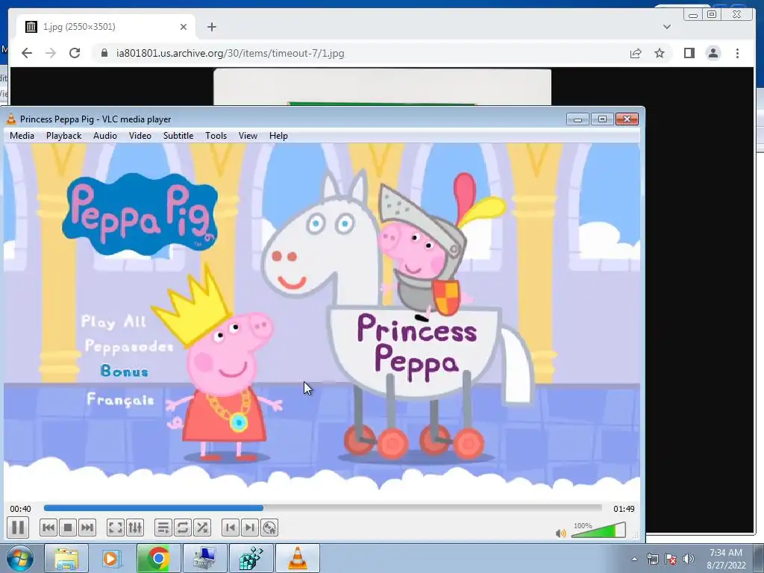Bookmark this page with star

pos(660,53)
